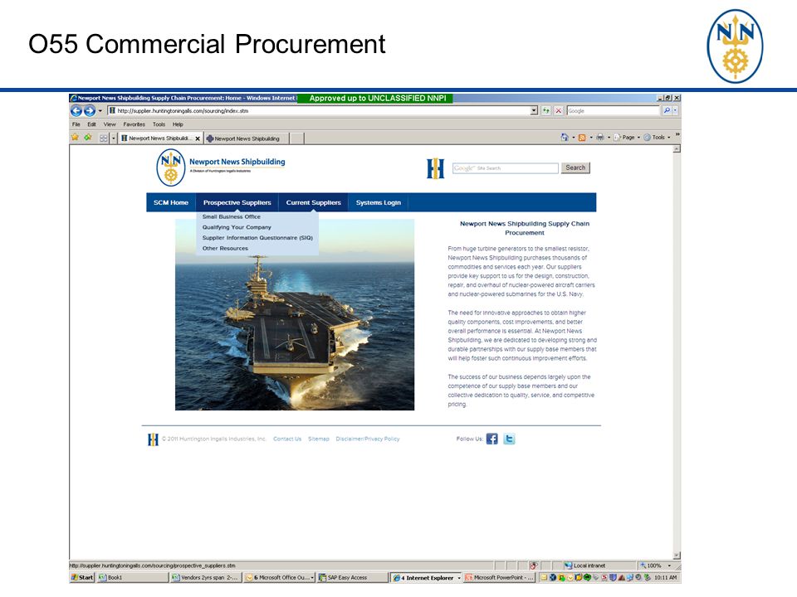
Task: Click the 10:11 AM system clock
Action: [665, 578]
